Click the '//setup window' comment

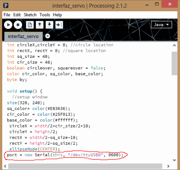pyautogui.click(x=30, y=97)
